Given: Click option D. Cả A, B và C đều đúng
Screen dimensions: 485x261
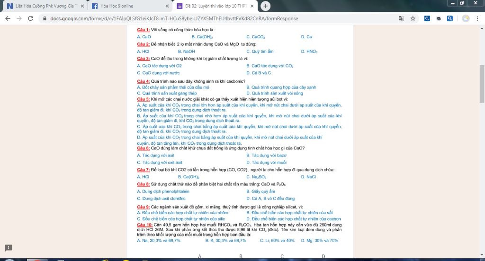Looking at the screenshot, I should click(270, 199).
